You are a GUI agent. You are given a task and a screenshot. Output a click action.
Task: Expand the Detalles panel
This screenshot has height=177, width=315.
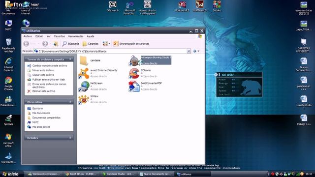[x=70, y=138]
